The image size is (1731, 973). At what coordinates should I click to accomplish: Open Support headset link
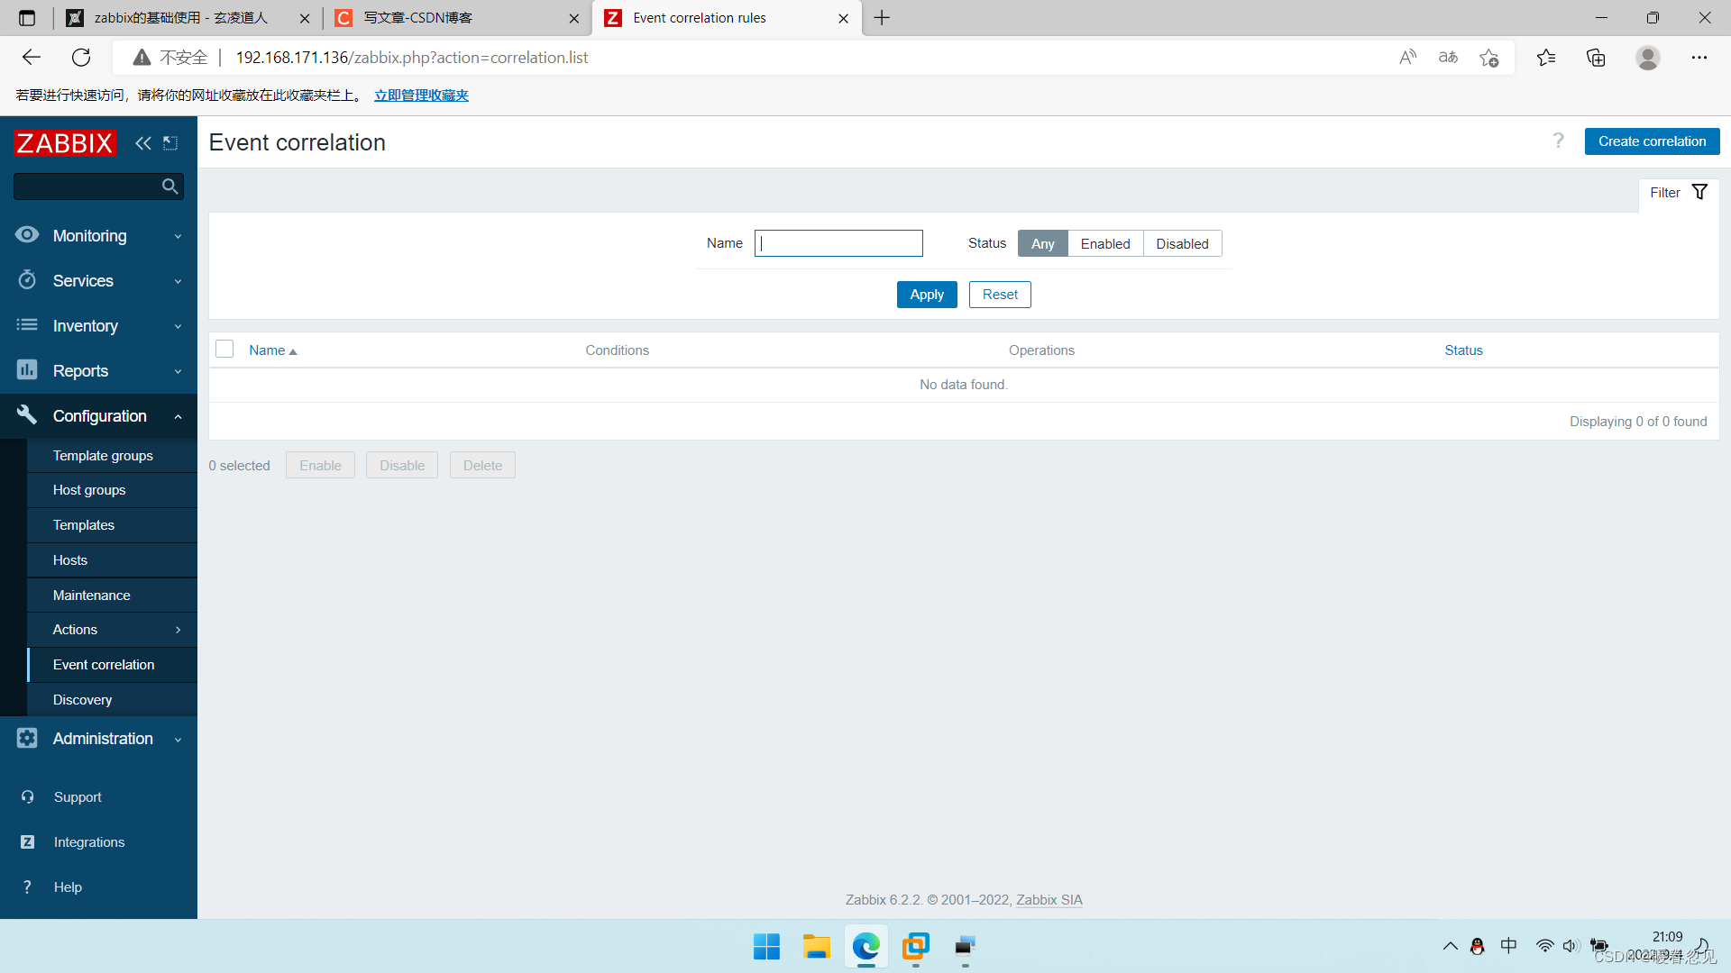(x=77, y=796)
